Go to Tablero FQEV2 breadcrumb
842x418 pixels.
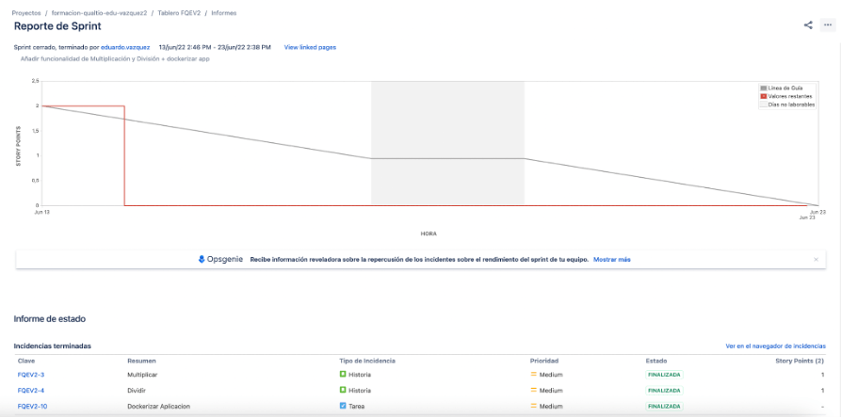point(179,13)
